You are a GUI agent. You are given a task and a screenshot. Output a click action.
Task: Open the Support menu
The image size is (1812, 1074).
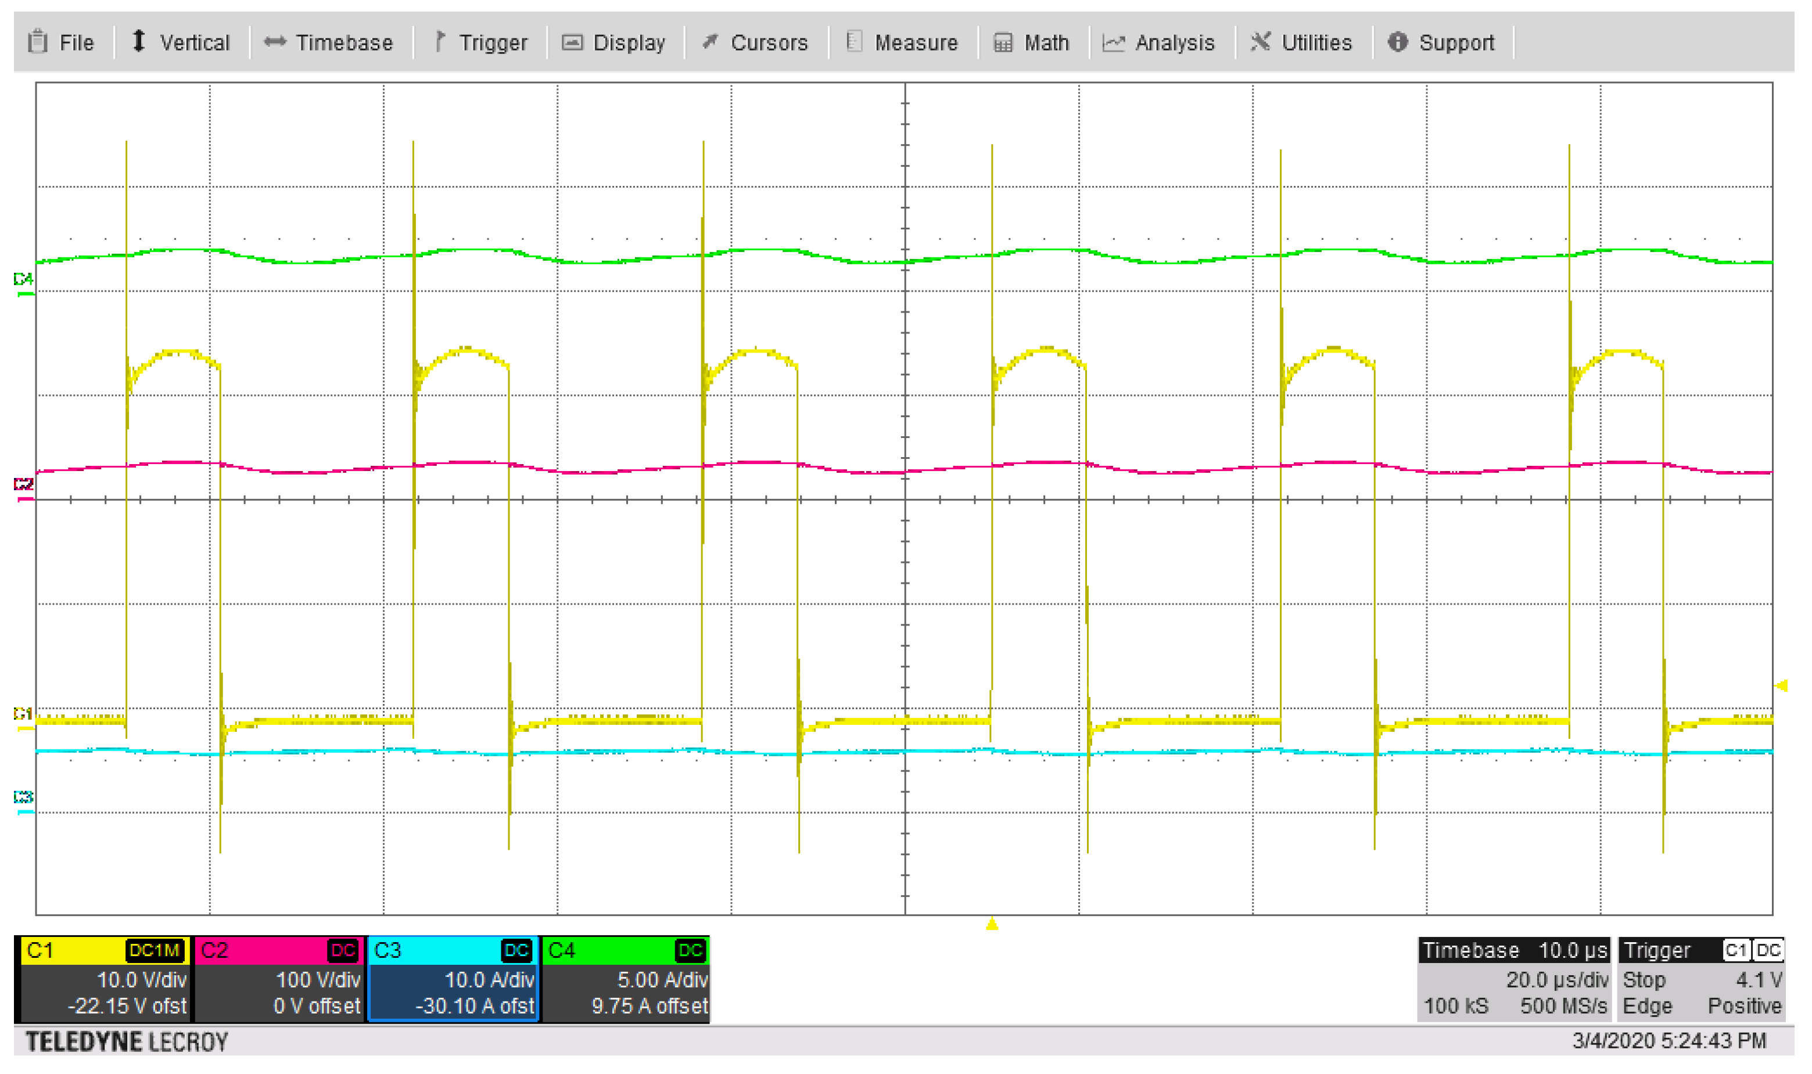click(x=1441, y=43)
